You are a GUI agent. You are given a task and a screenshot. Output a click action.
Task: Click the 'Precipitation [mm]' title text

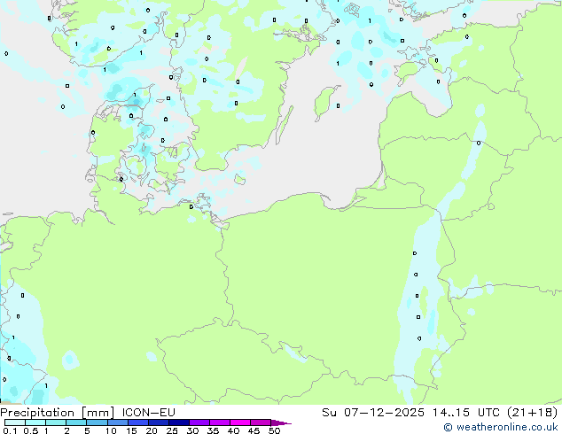tap(57, 413)
